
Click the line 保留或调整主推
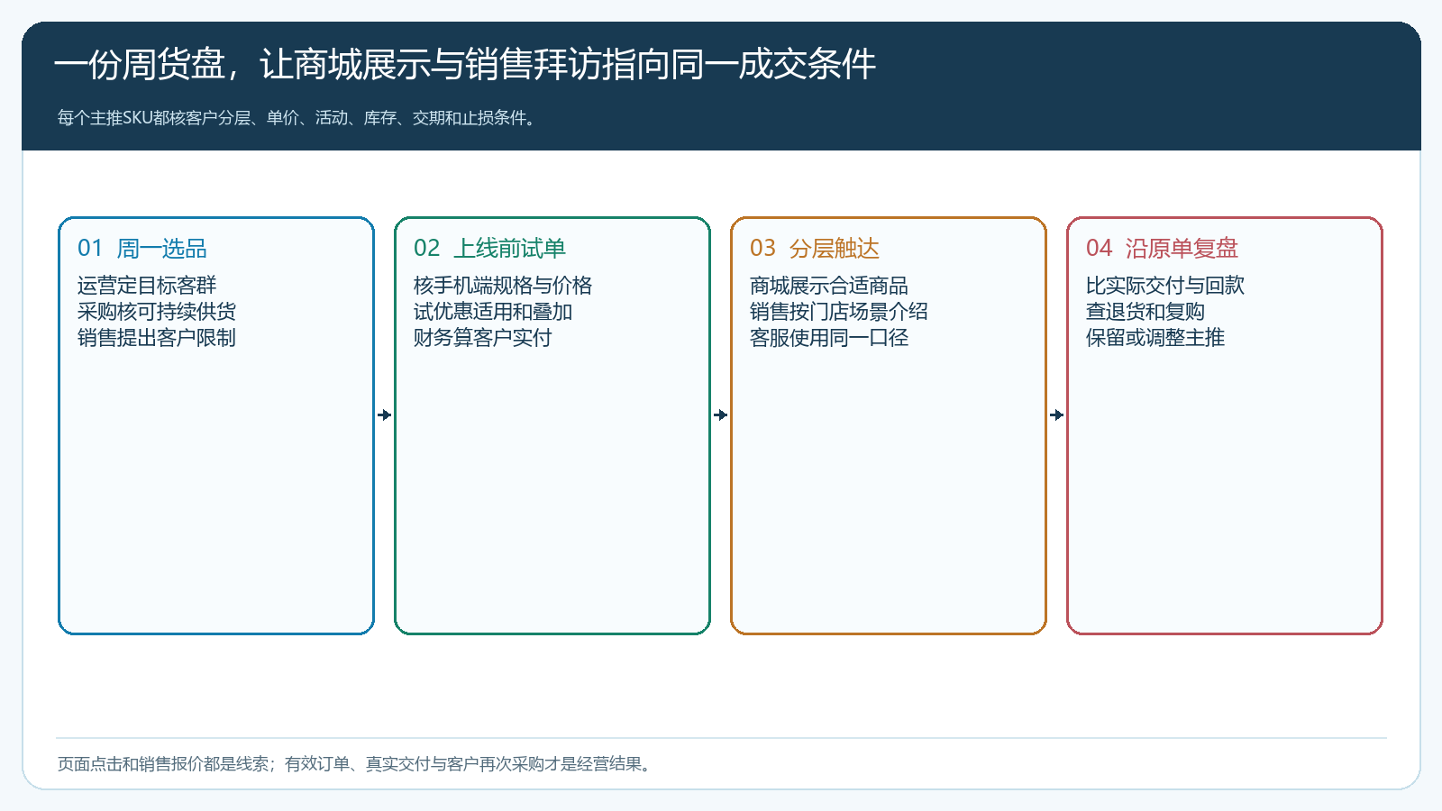[x=1155, y=338]
